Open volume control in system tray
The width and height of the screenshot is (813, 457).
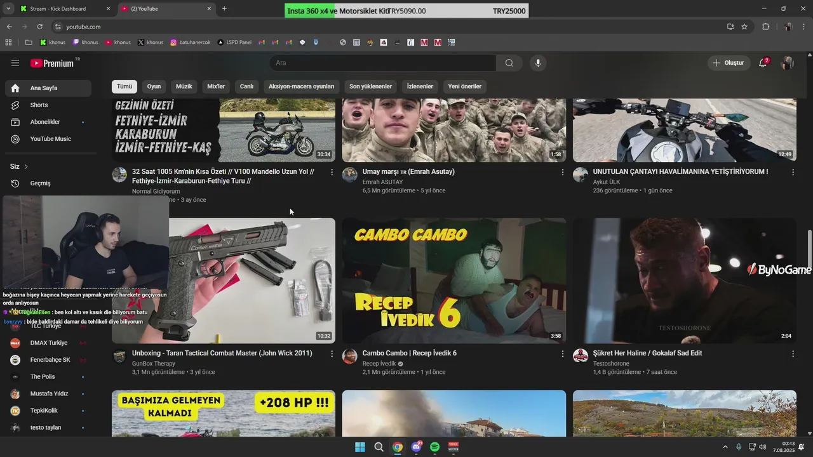point(762,447)
